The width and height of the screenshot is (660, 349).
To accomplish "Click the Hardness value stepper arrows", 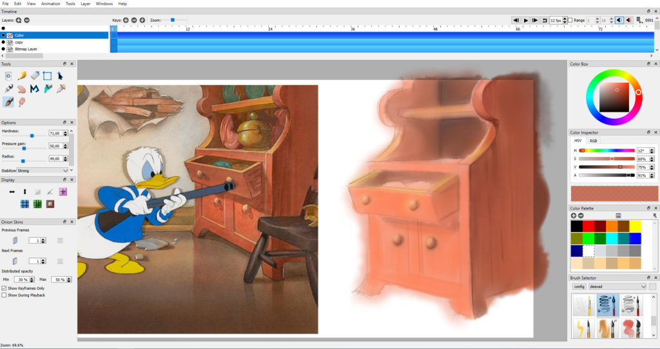I will (66, 133).
